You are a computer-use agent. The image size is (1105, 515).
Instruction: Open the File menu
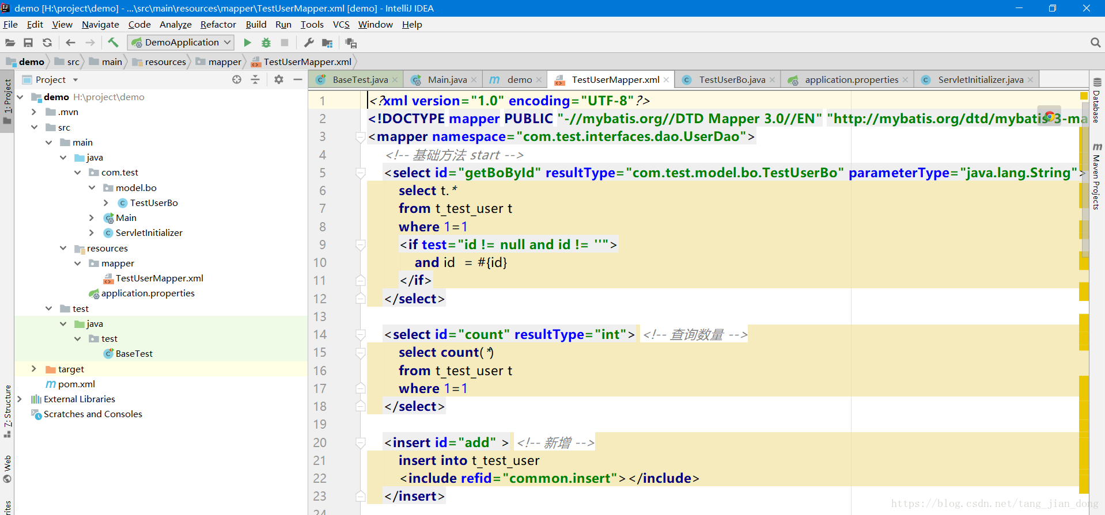[x=10, y=24]
